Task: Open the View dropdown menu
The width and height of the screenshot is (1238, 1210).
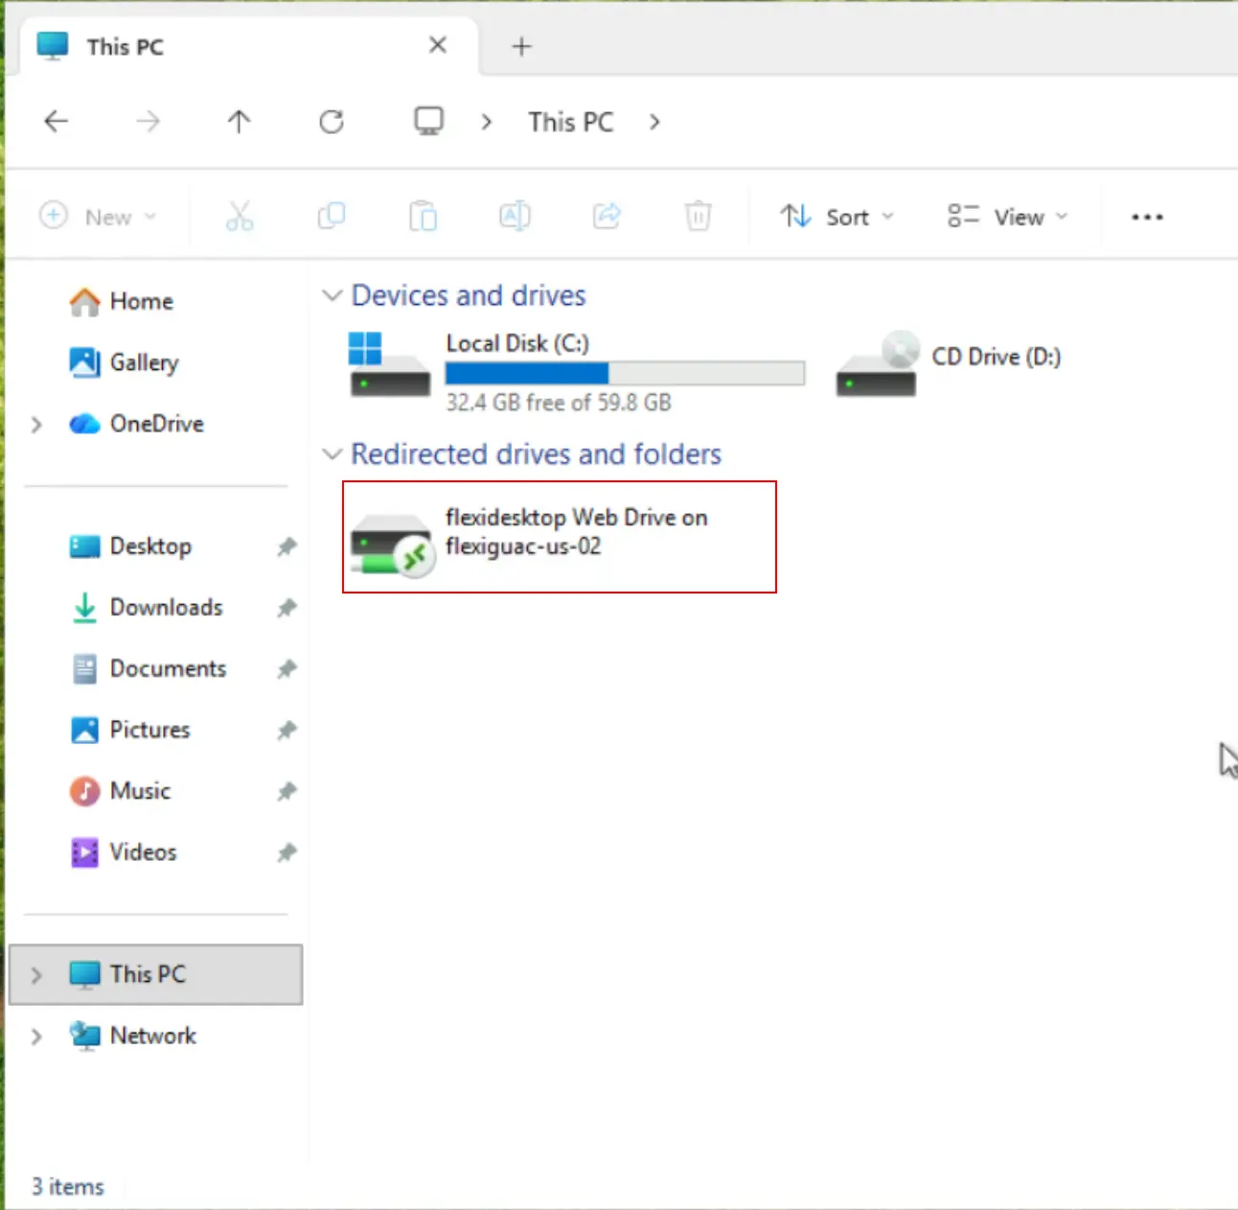Action: click(x=1007, y=217)
